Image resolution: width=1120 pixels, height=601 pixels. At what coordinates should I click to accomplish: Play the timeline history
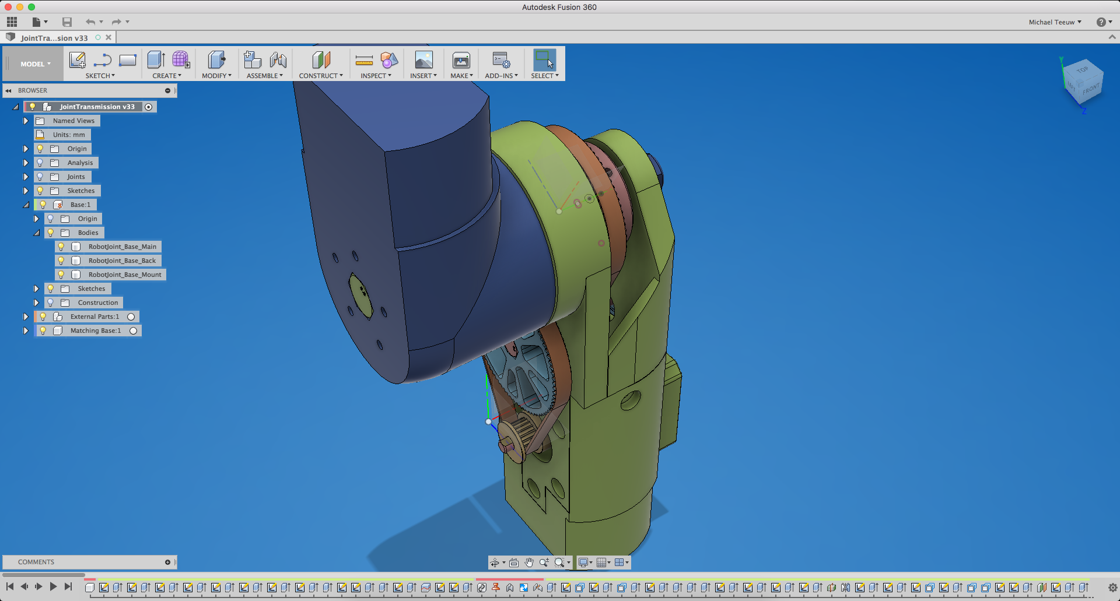(x=53, y=586)
